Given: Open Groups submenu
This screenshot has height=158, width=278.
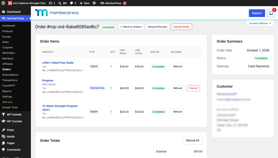Looking at the screenshot, I should point(7,36).
